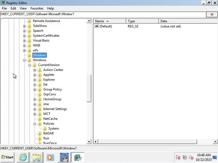Click the Window? key folder icon
The width and height of the screenshot is (218, 163).
[29, 55]
